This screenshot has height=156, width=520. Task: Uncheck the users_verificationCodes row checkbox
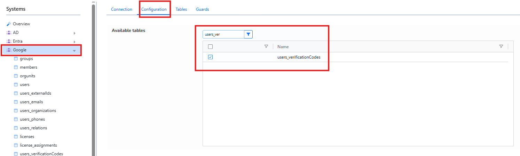click(210, 57)
